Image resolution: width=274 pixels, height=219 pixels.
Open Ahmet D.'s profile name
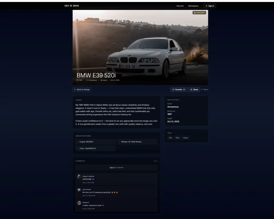point(86,202)
